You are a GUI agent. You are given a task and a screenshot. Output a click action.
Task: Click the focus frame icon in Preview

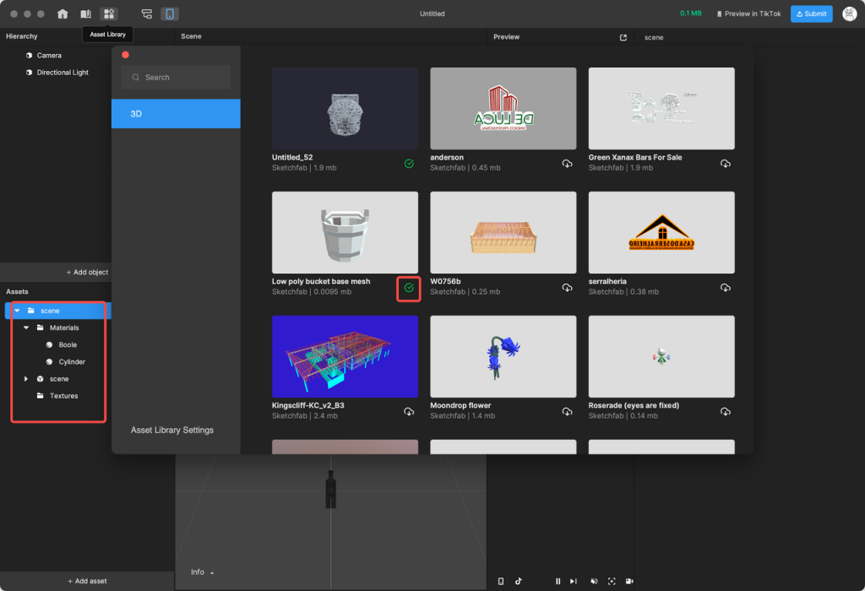[612, 581]
